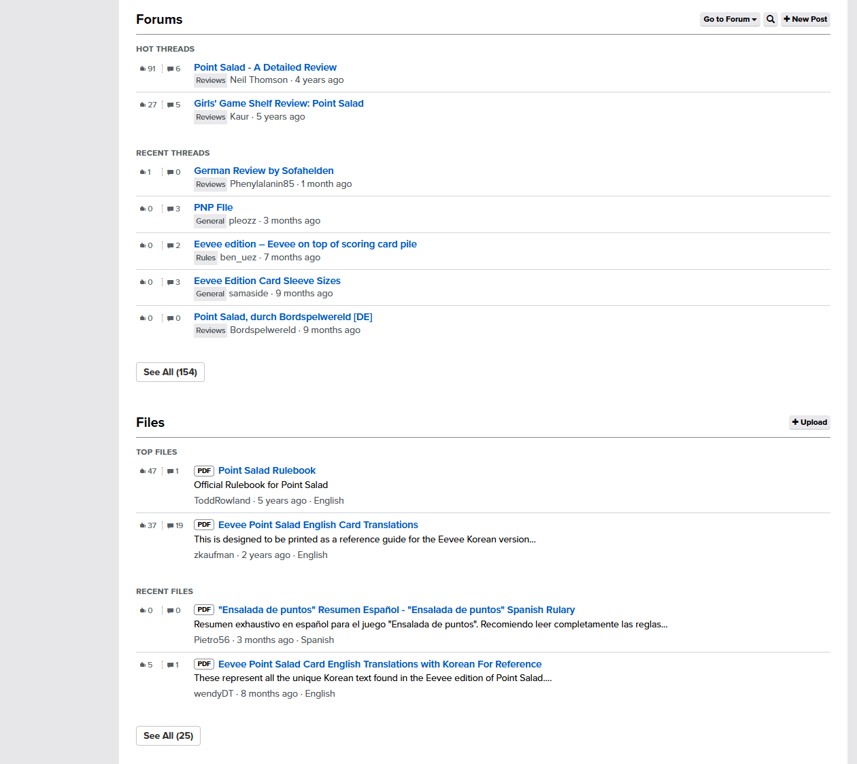The width and height of the screenshot is (857, 764).
Task: Open 'Eevee Point Salad English Card Translations' file
Action: click(318, 525)
